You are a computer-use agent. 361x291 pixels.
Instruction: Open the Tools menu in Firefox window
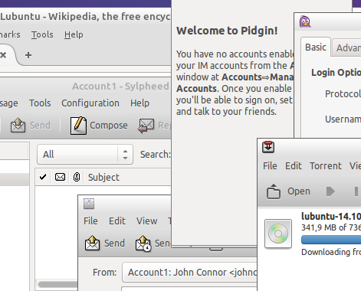click(42, 34)
